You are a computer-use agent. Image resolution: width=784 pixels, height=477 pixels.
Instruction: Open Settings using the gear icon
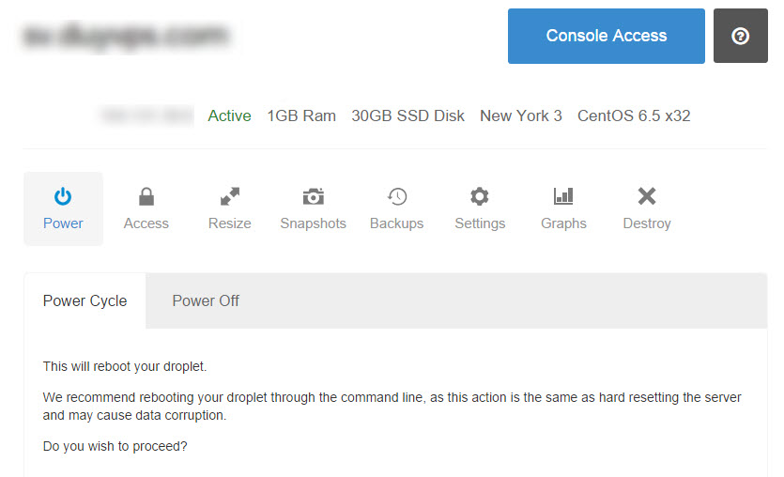point(480,197)
